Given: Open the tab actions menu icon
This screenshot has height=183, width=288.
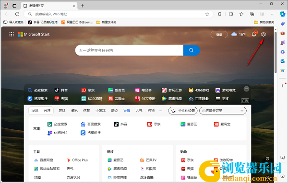Looking at the screenshot, I should tap(14, 6).
